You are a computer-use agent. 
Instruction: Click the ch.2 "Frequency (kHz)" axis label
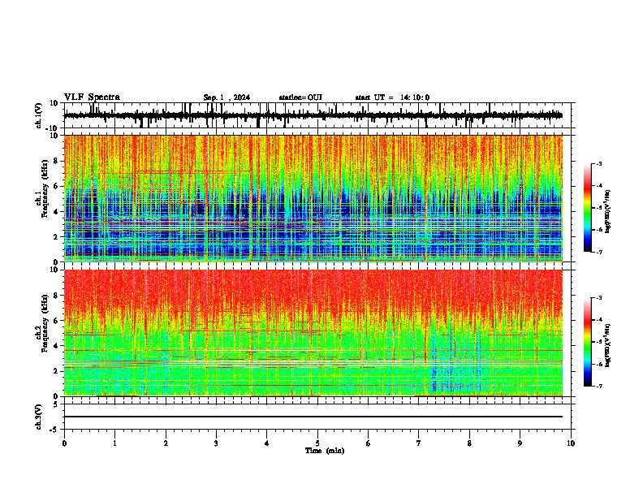tap(45, 323)
